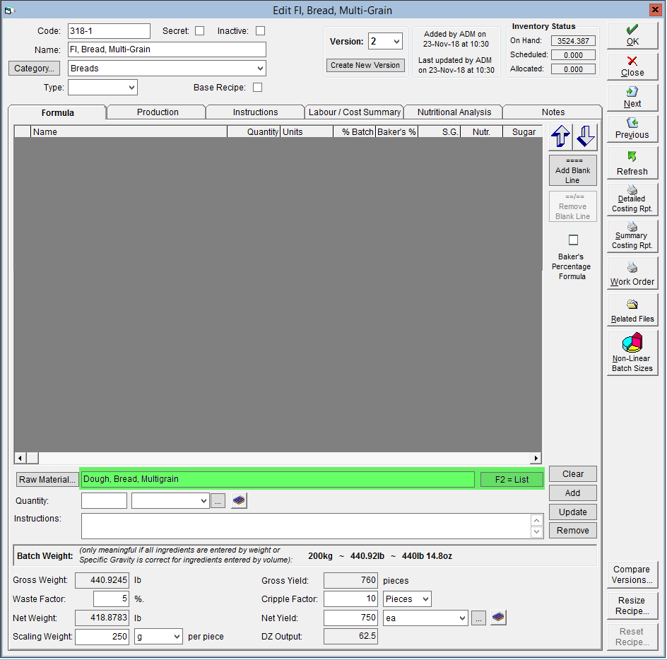Click the Net Yield value field

350,618
